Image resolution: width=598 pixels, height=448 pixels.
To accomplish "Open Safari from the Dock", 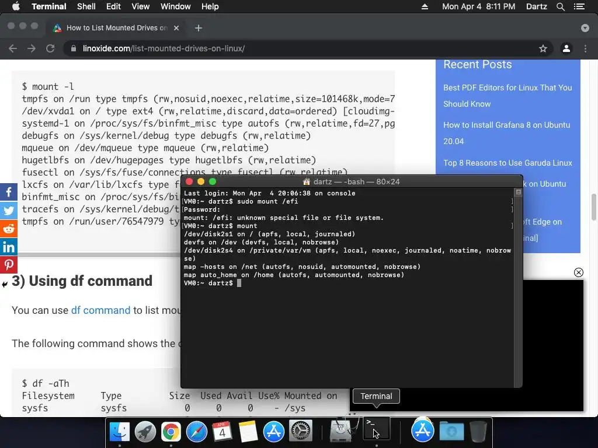I will coord(196,432).
